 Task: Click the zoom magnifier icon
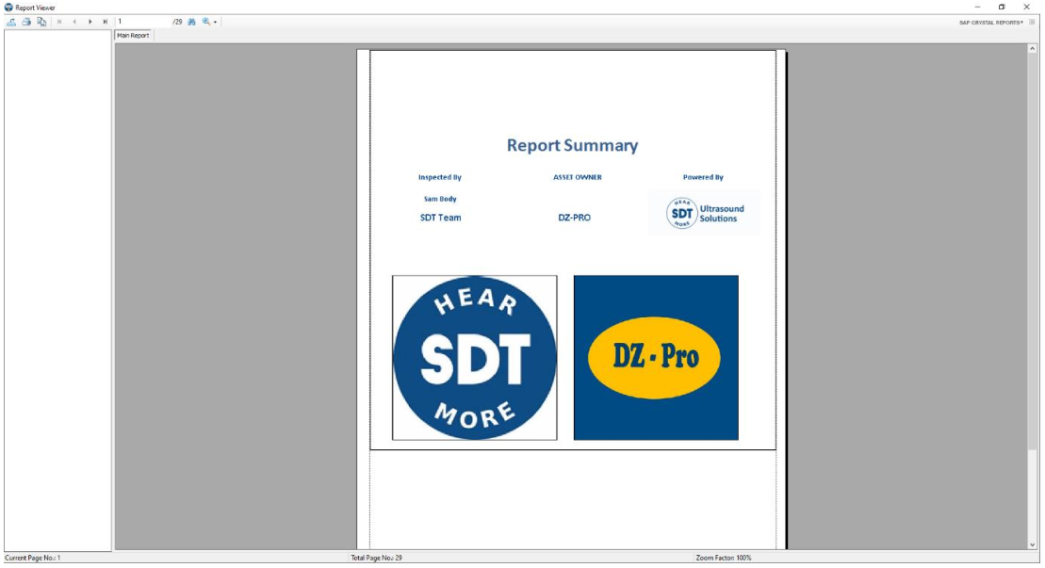pos(205,22)
